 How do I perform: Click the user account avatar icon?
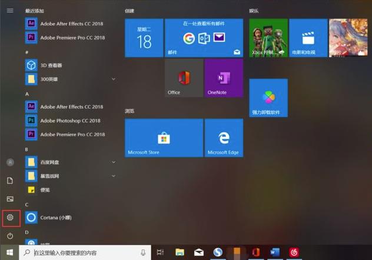10,162
